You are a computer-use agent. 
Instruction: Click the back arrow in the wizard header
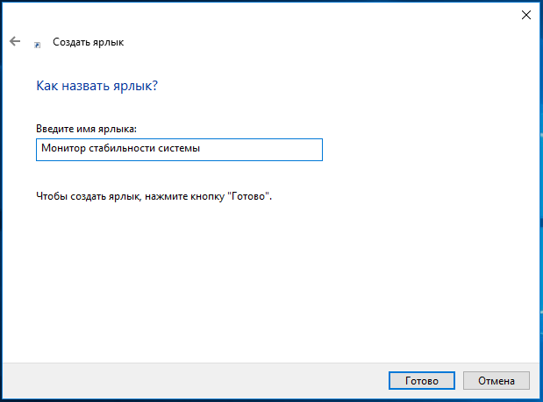point(14,41)
